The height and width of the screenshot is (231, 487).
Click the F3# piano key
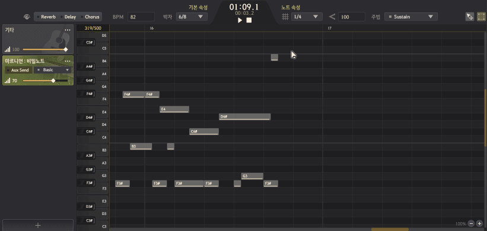(86, 183)
